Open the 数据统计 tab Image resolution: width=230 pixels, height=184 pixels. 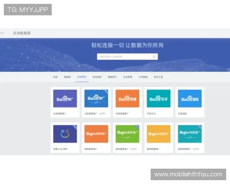click(112, 77)
